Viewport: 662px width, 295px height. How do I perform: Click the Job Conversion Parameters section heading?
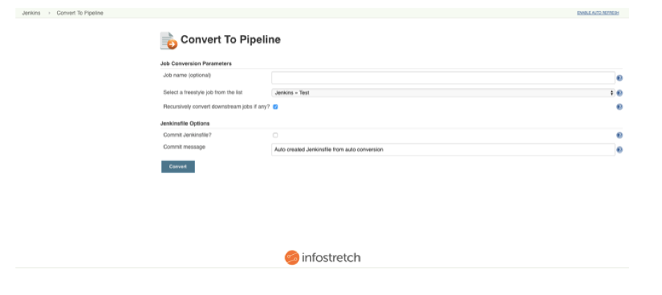[196, 64]
